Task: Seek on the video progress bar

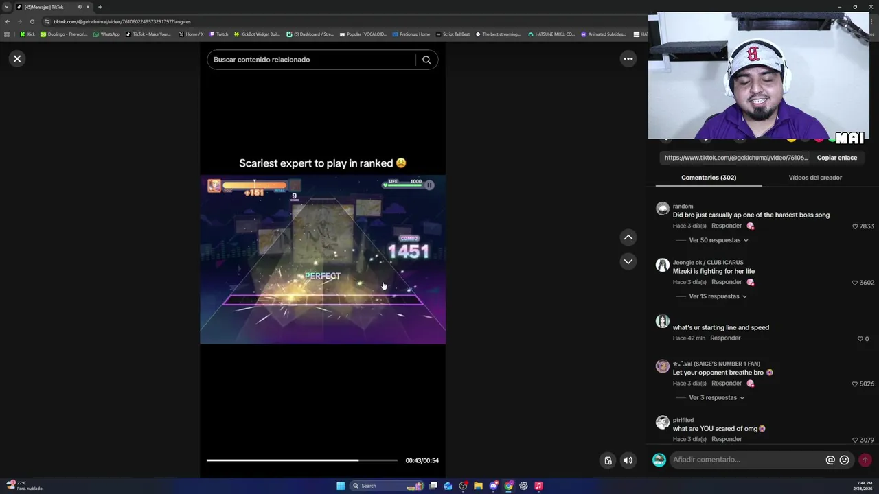Action: coord(302,460)
